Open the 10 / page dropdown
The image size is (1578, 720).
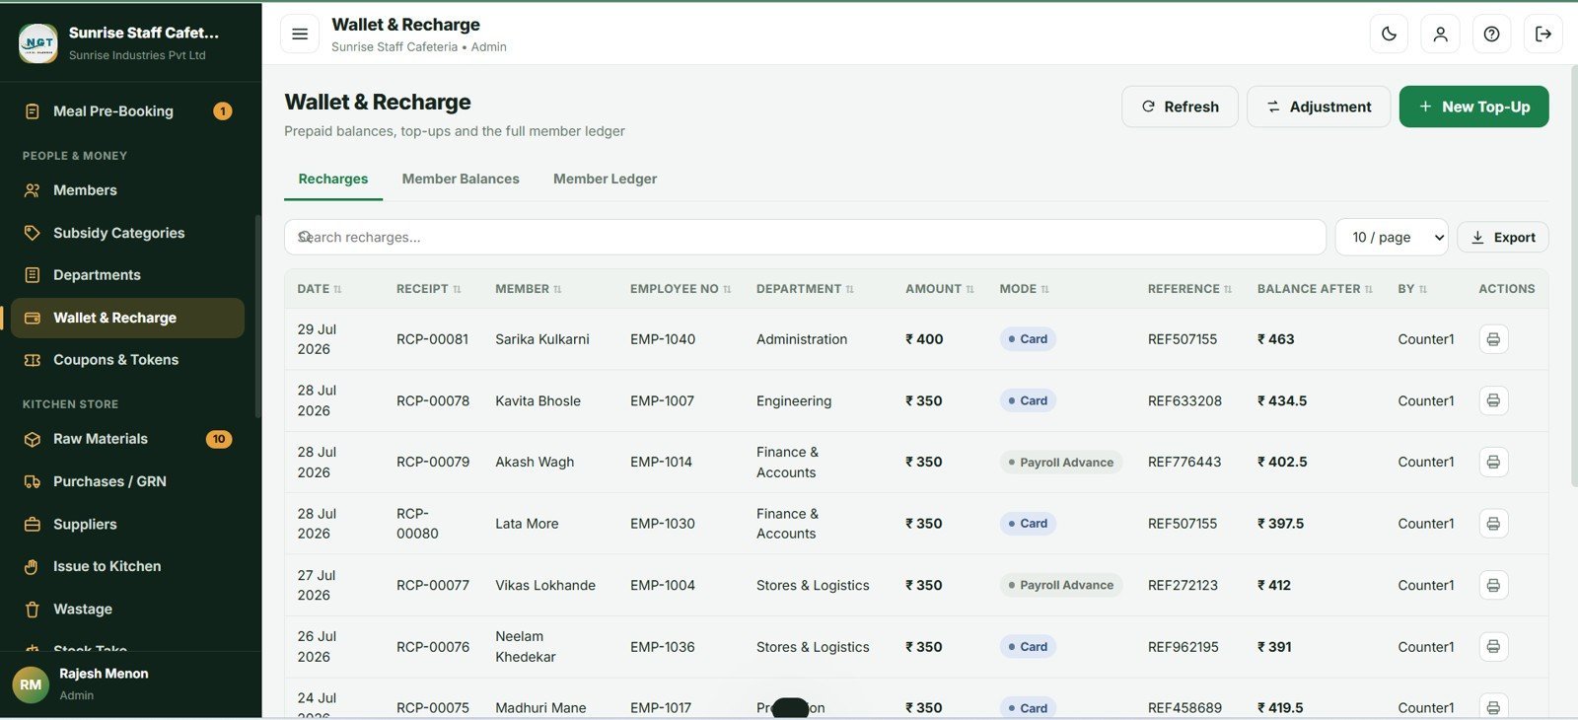[1392, 238]
